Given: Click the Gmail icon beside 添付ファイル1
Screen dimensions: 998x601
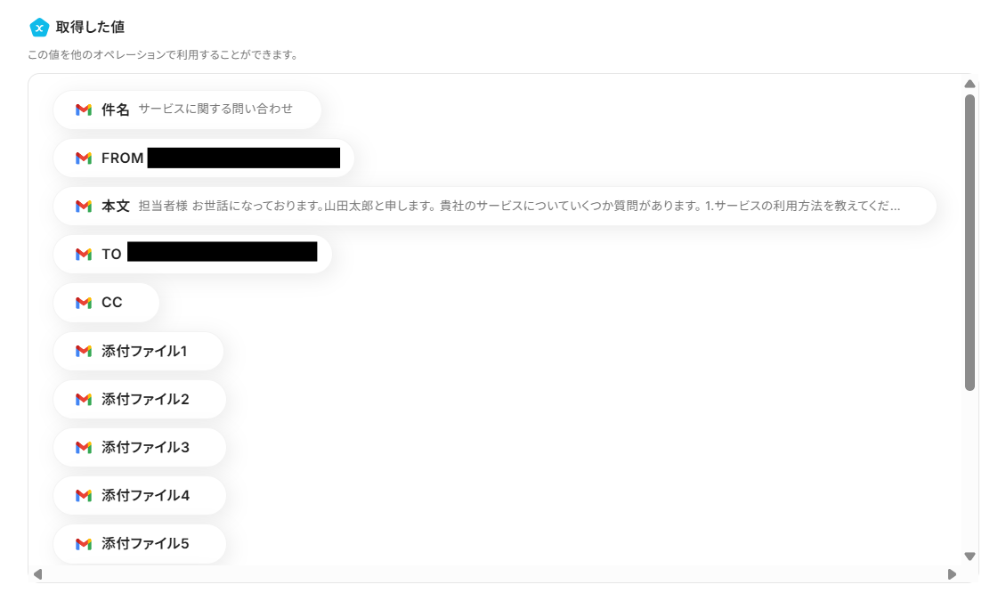Looking at the screenshot, I should pyautogui.click(x=84, y=351).
